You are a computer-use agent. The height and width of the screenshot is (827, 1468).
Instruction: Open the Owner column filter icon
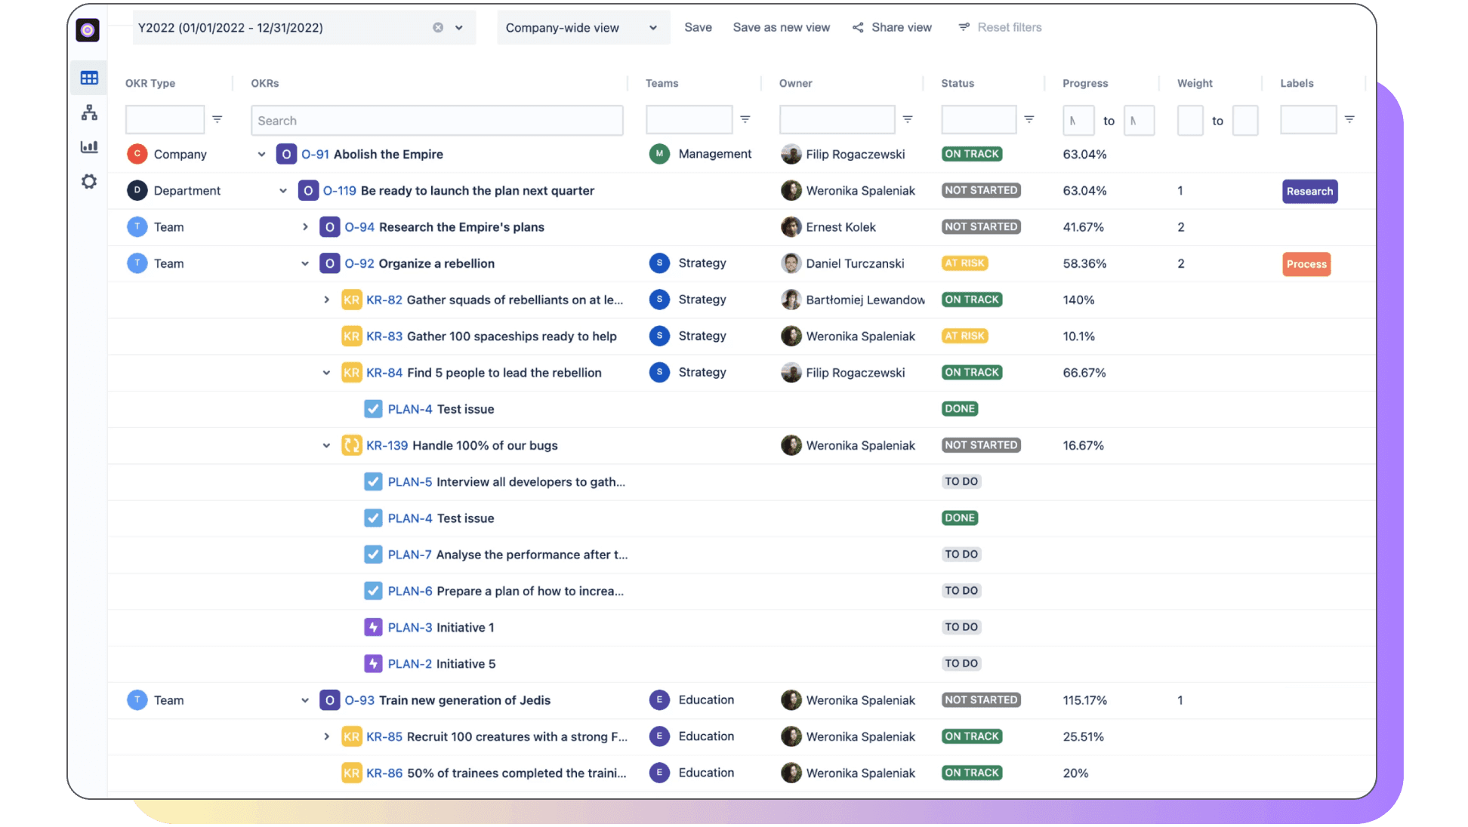click(908, 119)
